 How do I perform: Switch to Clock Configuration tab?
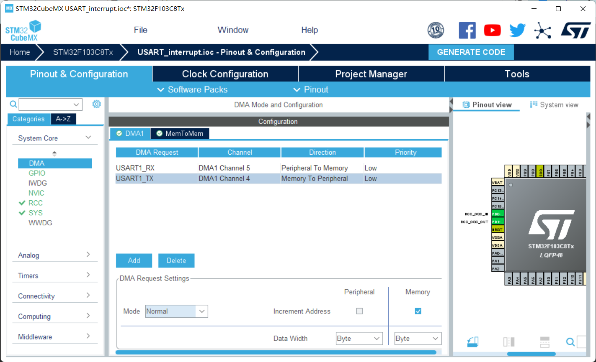pyautogui.click(x=225, y=74)
